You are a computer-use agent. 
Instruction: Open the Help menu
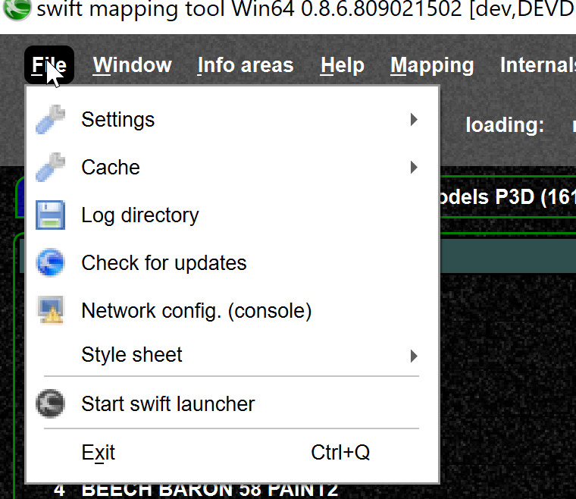tap(343, 65)
